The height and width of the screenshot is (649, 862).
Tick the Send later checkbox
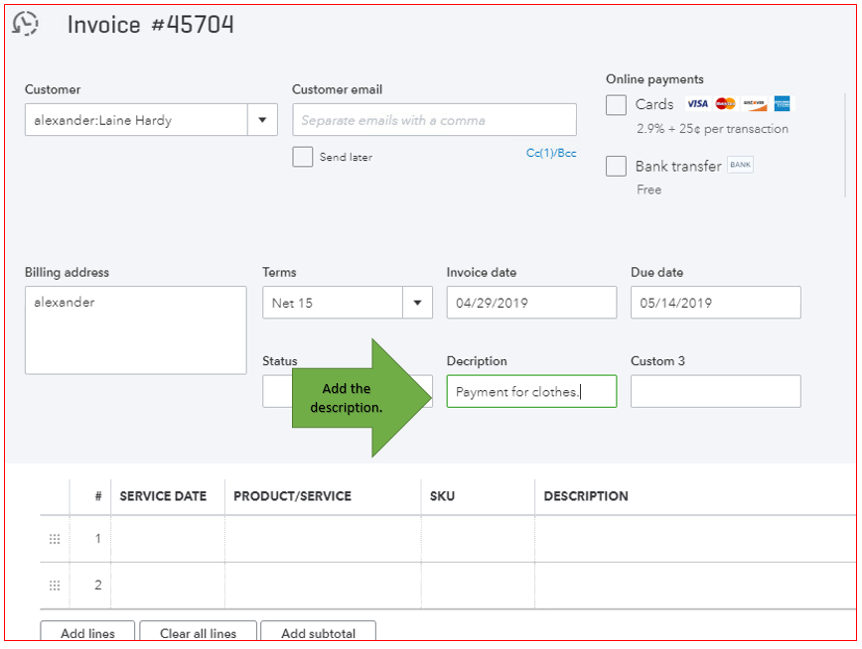click(x=302, y=157)
